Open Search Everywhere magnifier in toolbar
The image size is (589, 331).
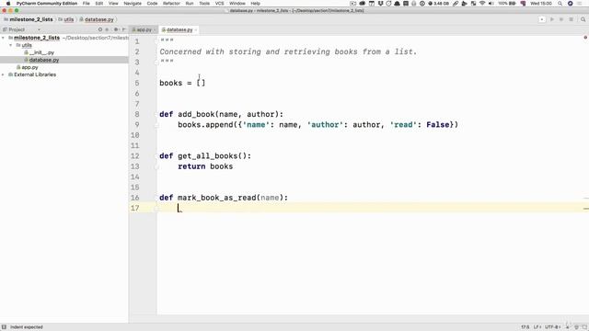coord(583,19)
